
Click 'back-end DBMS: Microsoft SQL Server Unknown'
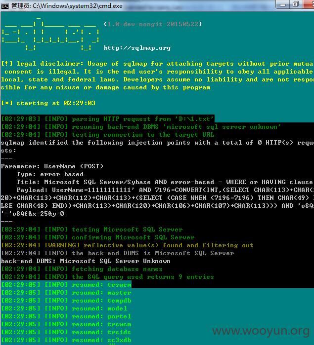pyautogui.click(x=86, y=261)
